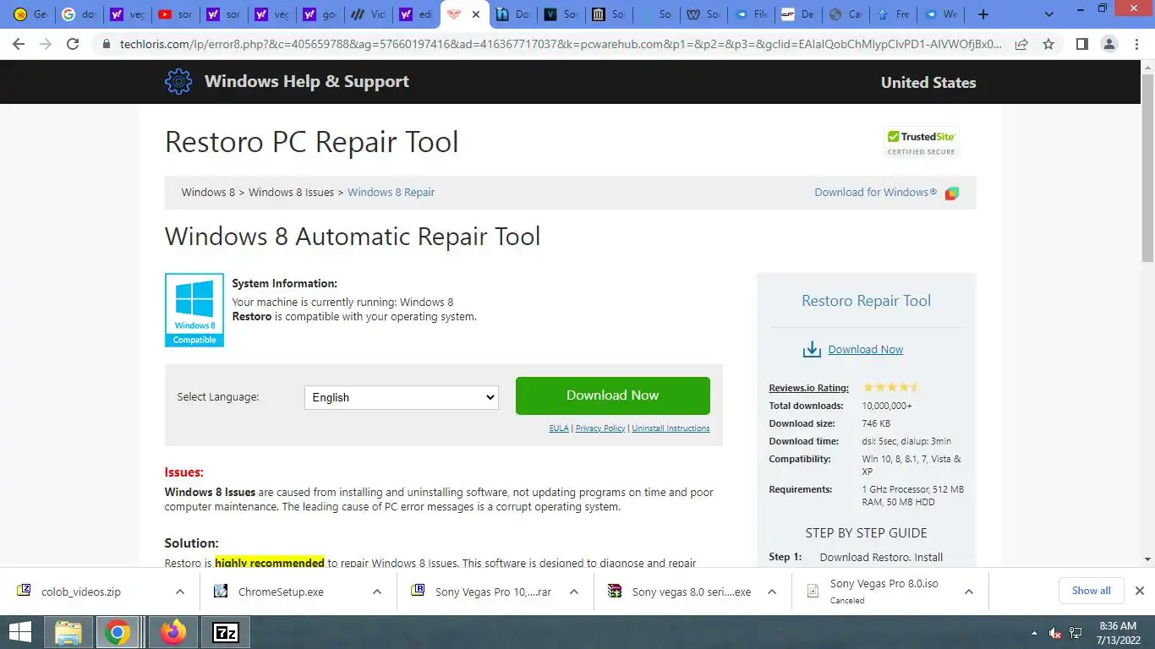
Task: Click Windows 8 Issues in the breadcrumb
Action: click(291, 192)
